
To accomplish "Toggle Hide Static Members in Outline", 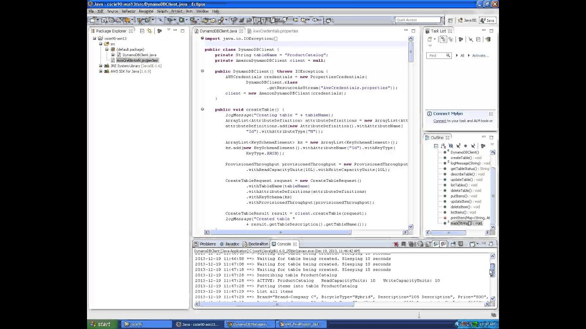I will [x=458, y=146].
